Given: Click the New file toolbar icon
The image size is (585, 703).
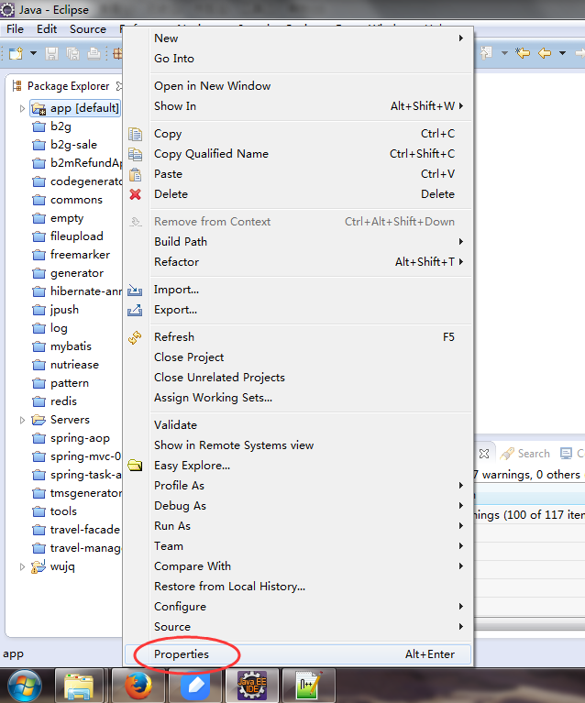Looking at the screenshot, I should click(16, 53).
